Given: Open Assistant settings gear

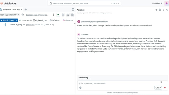Looking at the screenshot, I should coord(160,10).
